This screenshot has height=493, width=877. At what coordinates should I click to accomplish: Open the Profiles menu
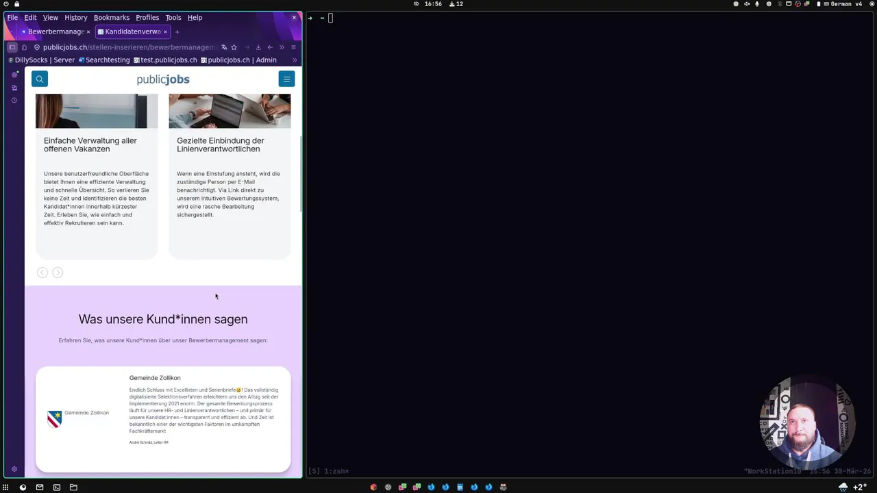(x=147, y=17)
